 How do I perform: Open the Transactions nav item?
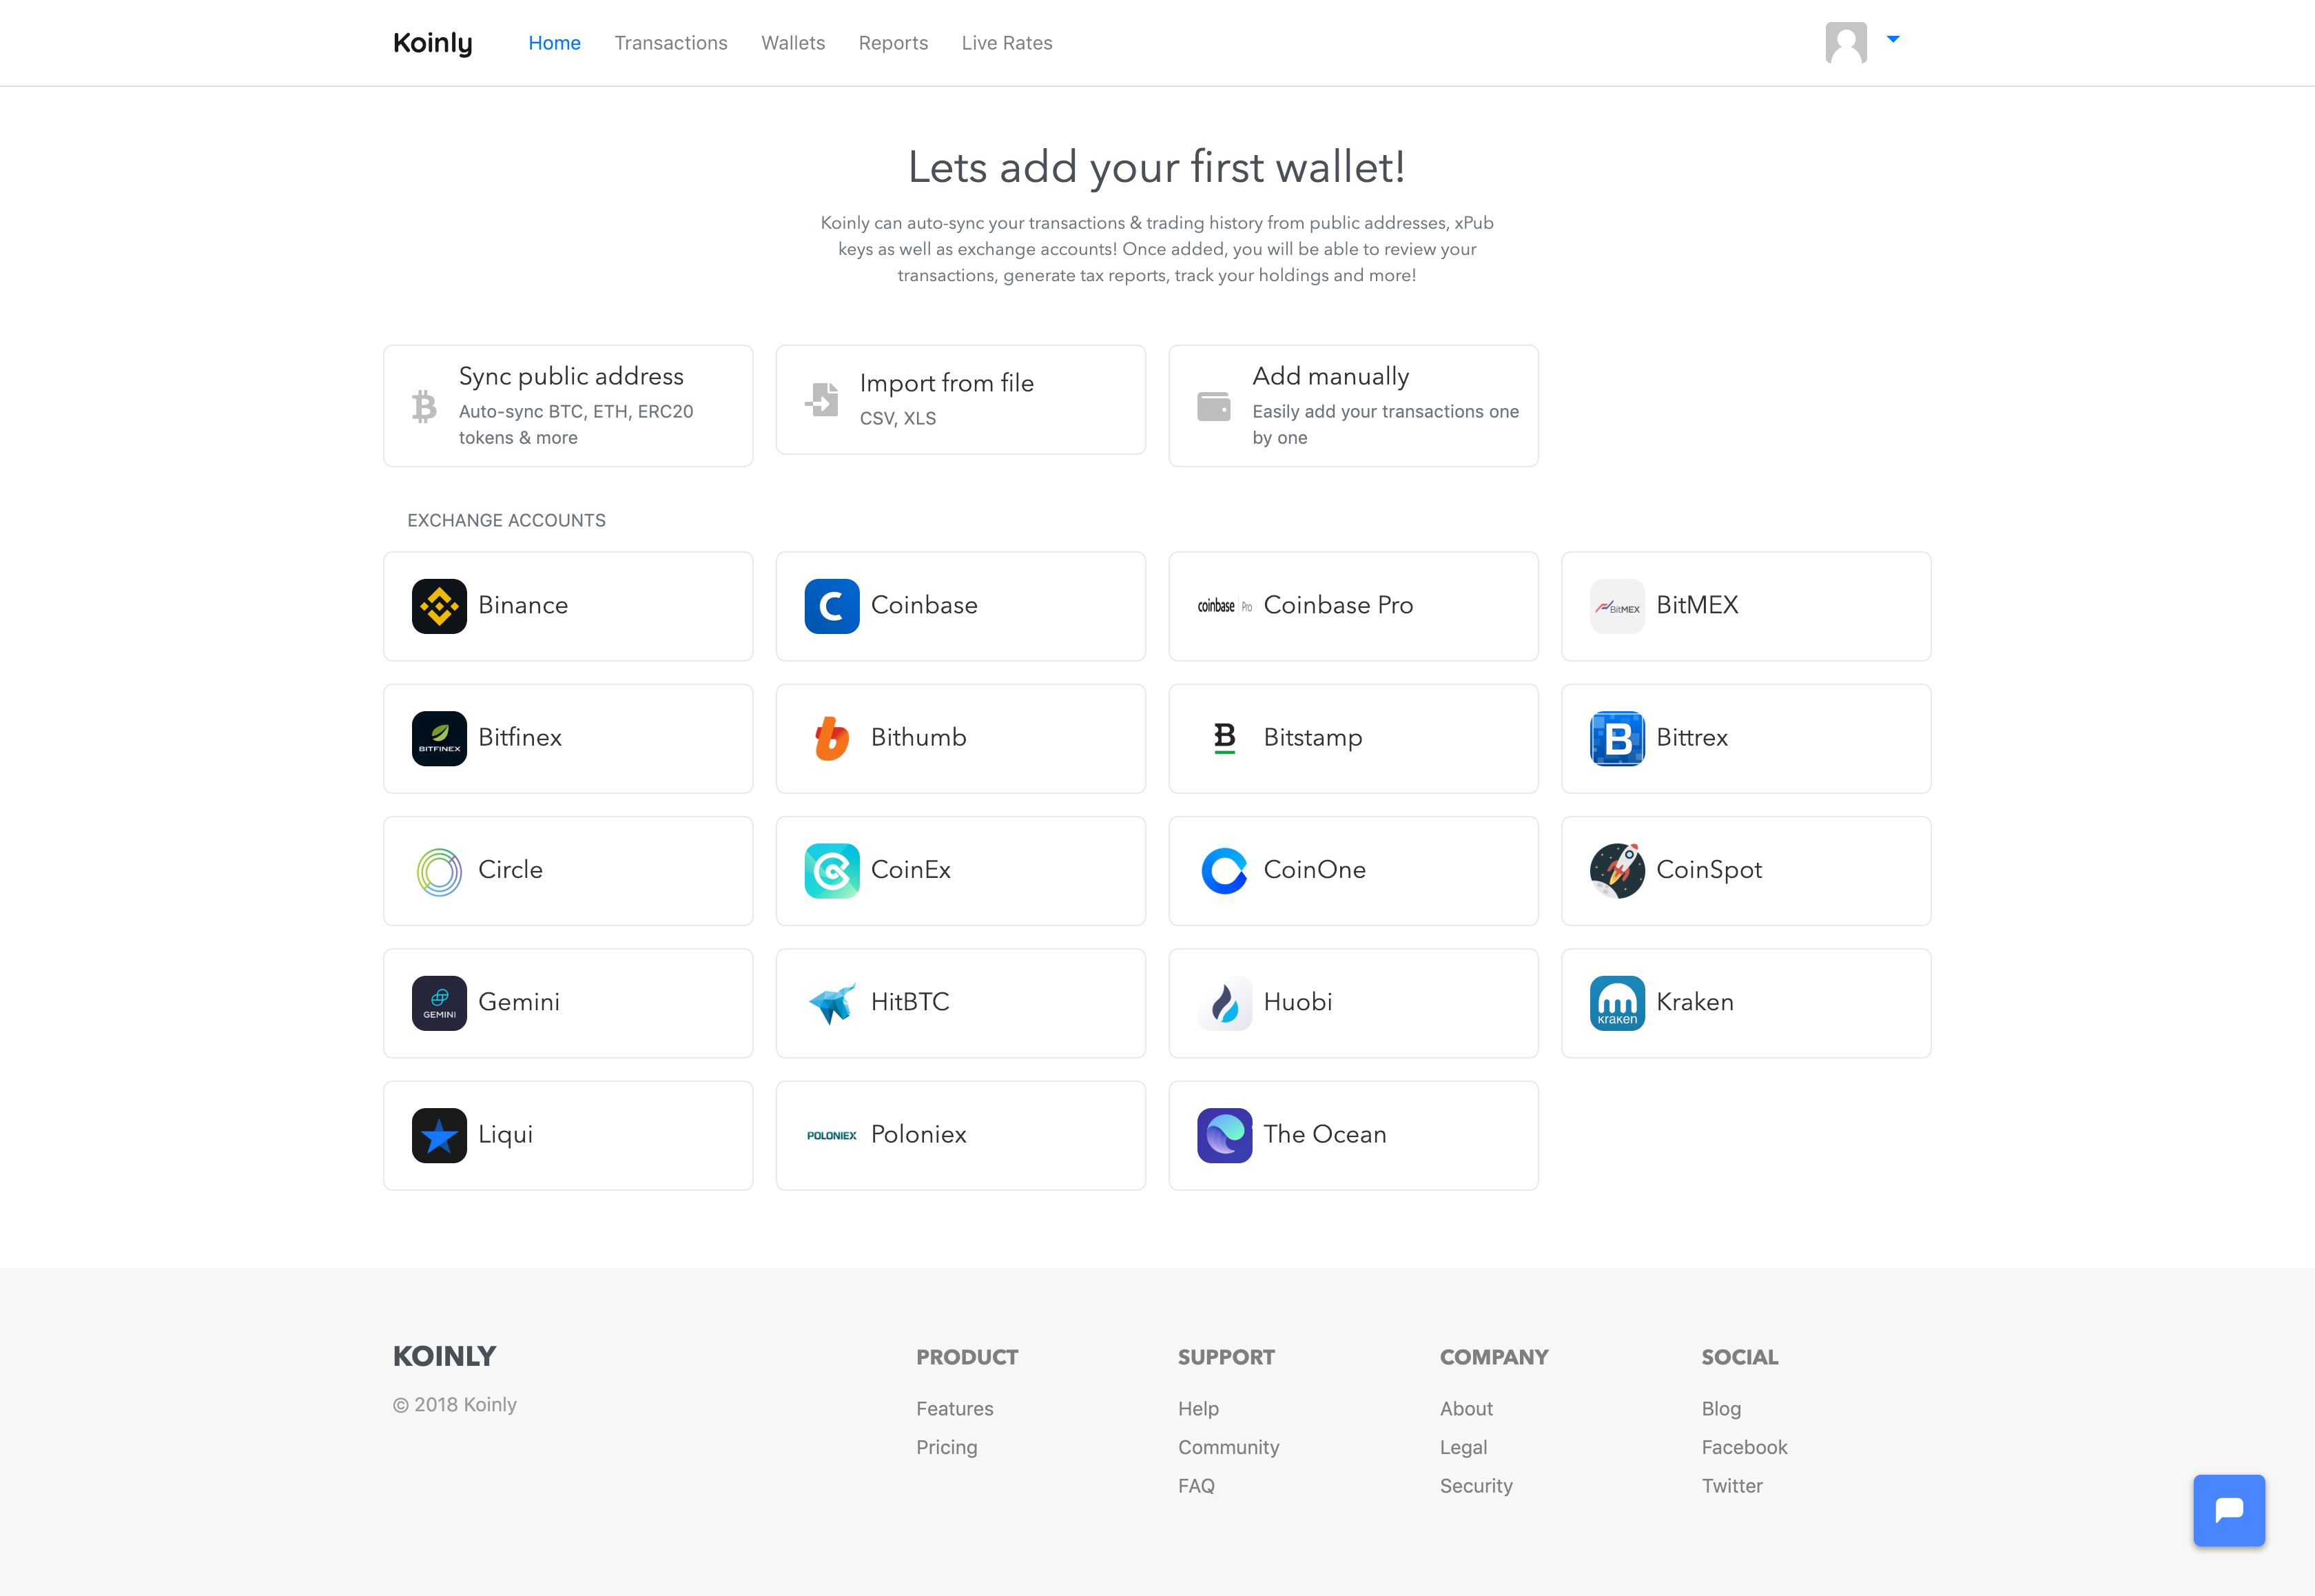click(x=670, y=43)
